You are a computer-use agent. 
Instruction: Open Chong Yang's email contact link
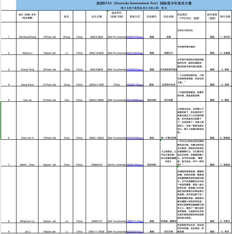click(135, 70)
